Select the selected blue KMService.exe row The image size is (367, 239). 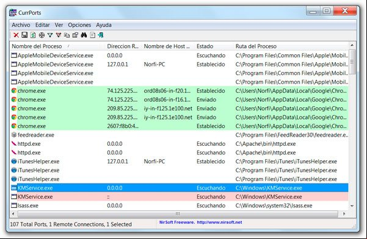pos(180,188)
